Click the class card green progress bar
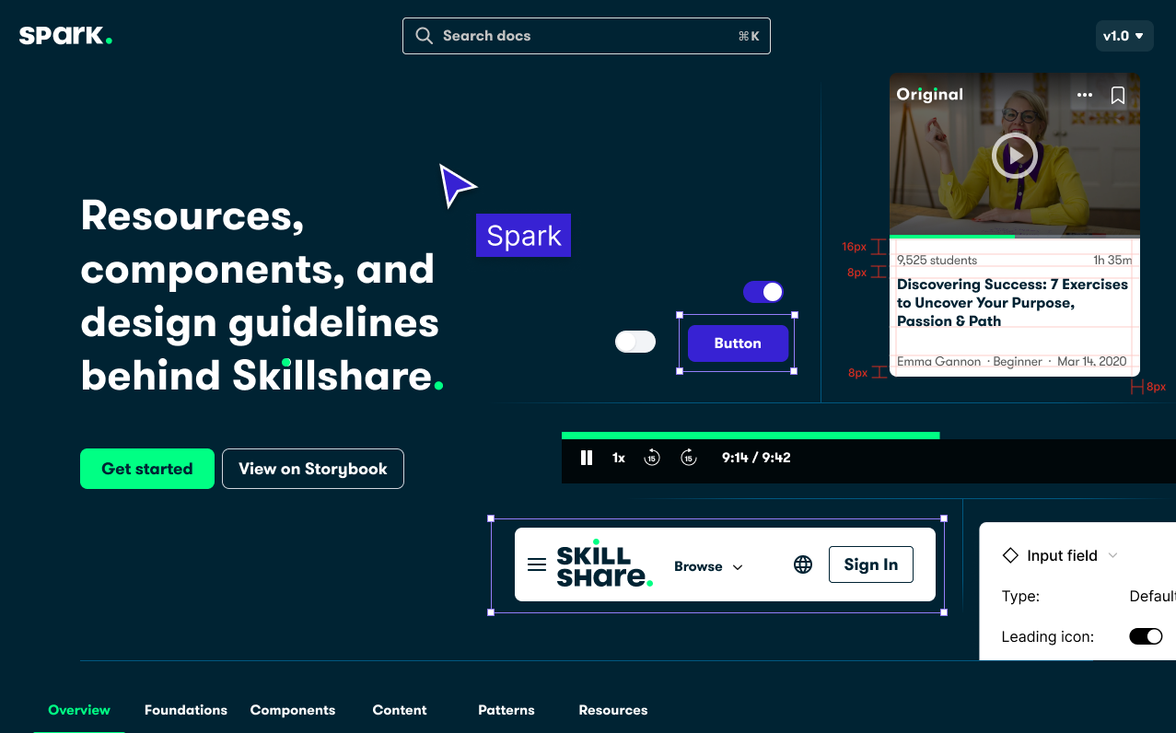Image resolution: width=1176 pixels, height=733 pixels. point(952,237)
